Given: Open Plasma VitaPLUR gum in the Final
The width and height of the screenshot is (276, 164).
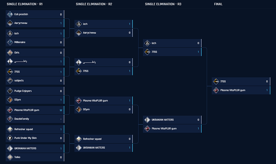Looking at the screenshot, I should [233, 90].
